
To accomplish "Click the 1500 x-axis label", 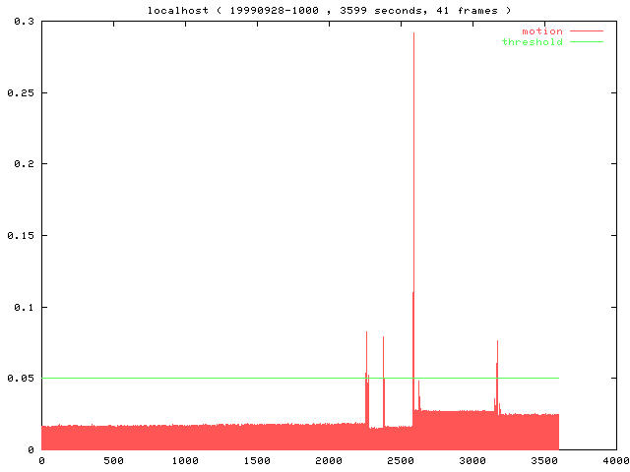I will 257,460.
